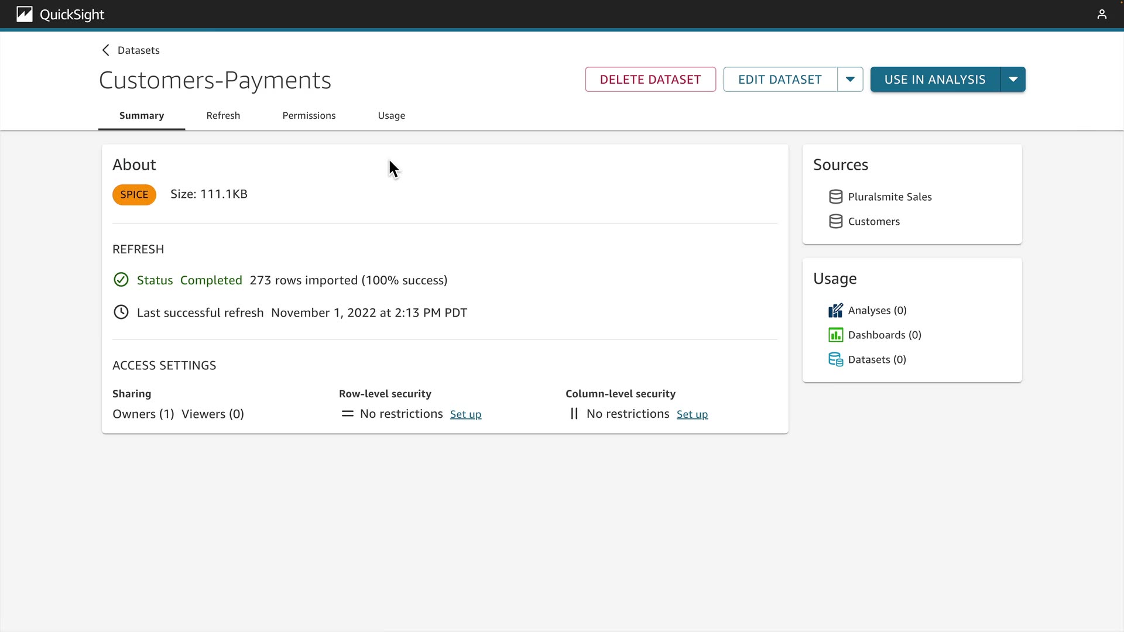Click the Datasets stack icon in Usage
Screen dimensions: 1124x632
coord(835,359)
